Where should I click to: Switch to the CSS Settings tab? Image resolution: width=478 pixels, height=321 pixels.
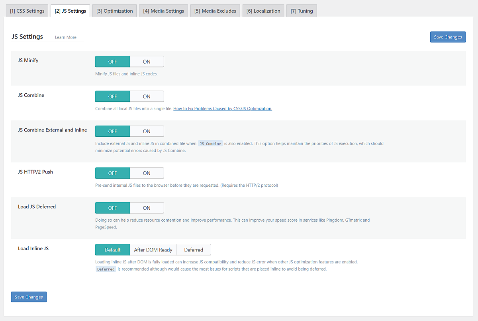(27, 11)
